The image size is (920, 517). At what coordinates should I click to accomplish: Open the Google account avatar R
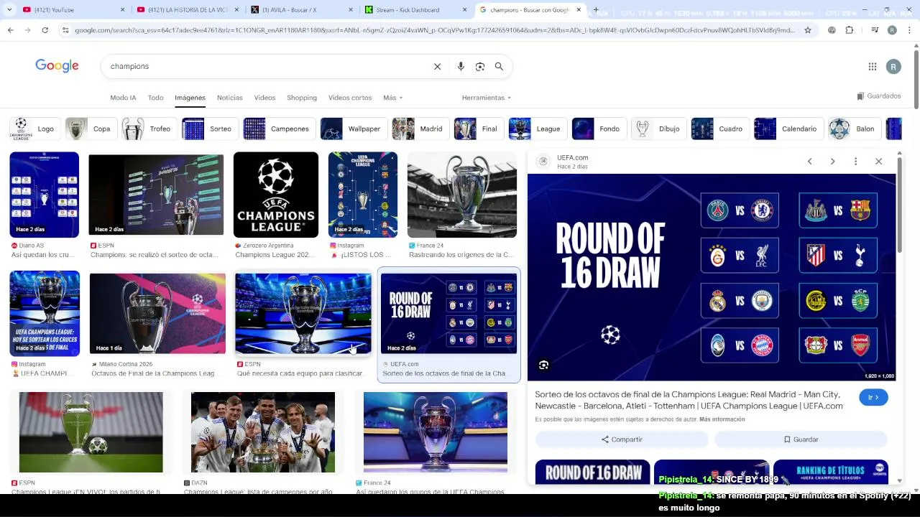click(x=893, y=67)
